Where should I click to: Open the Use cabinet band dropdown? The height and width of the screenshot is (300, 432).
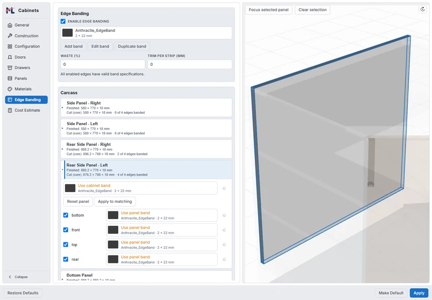tap(140, 188)
